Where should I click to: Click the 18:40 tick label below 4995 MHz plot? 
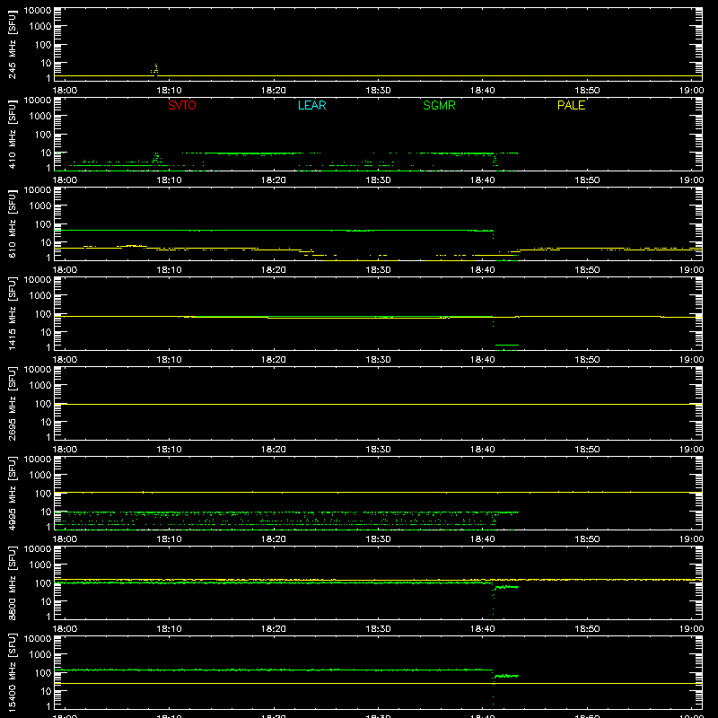(482, 539)
